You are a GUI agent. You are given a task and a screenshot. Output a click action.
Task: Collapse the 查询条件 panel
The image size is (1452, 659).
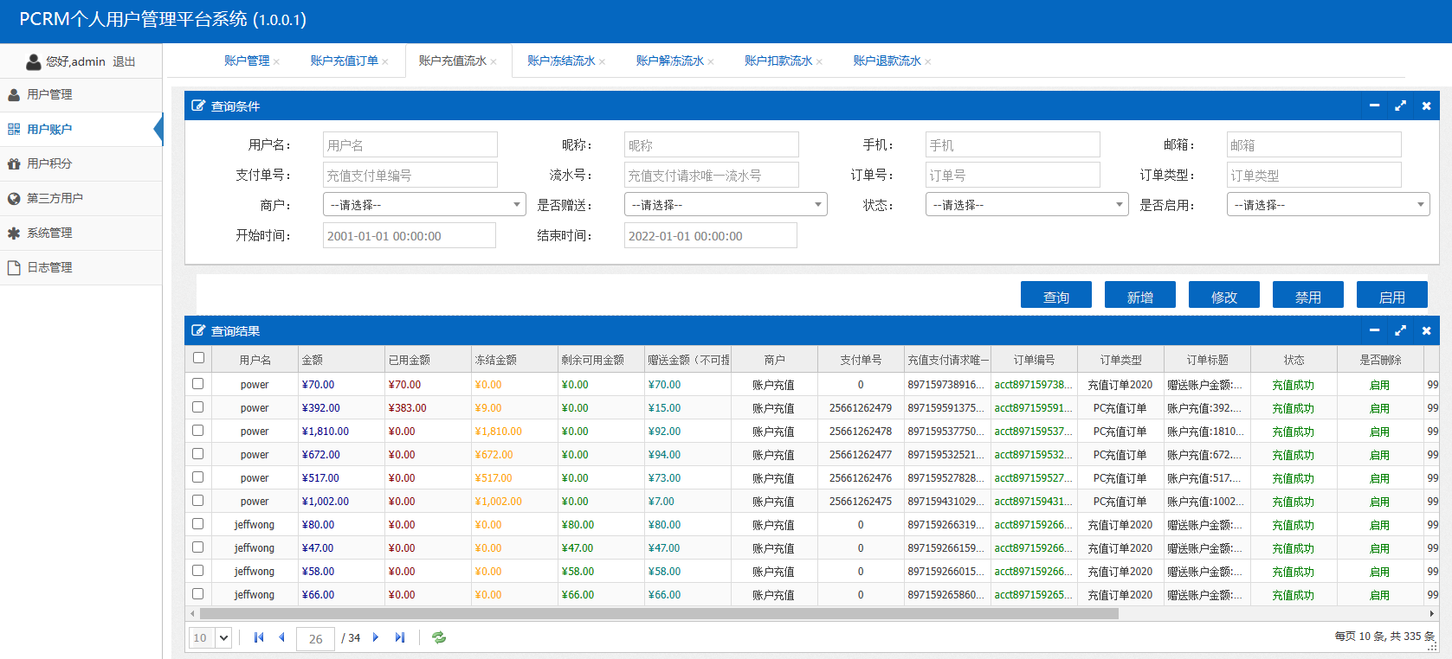pos(1374,106)
